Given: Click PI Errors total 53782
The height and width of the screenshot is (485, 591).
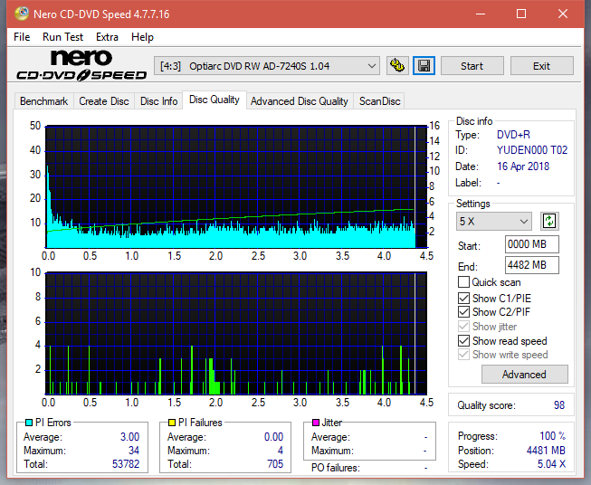Looking at the screenshot, I should 126,464.
